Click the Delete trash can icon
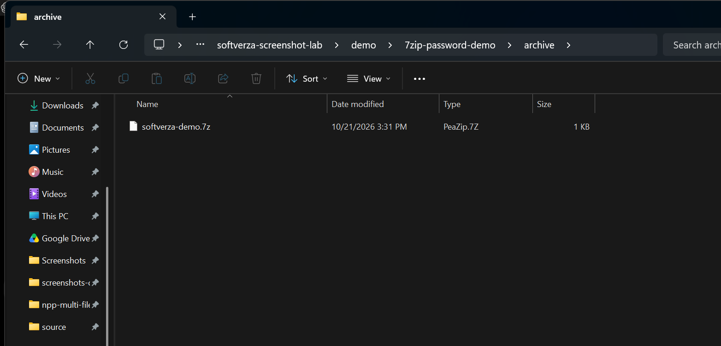This screenshot has width=721, height=346. pyautogui.click(x=256, y=78)
